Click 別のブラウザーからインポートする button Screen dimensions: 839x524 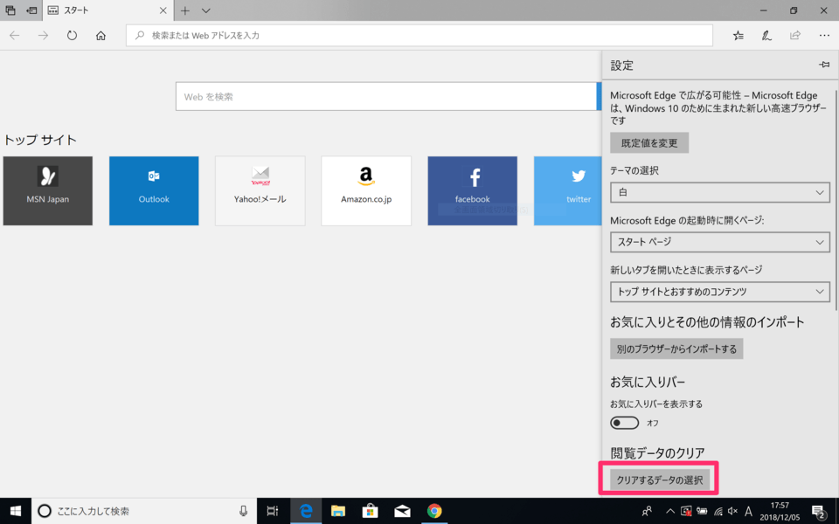[x=676, y=349]
